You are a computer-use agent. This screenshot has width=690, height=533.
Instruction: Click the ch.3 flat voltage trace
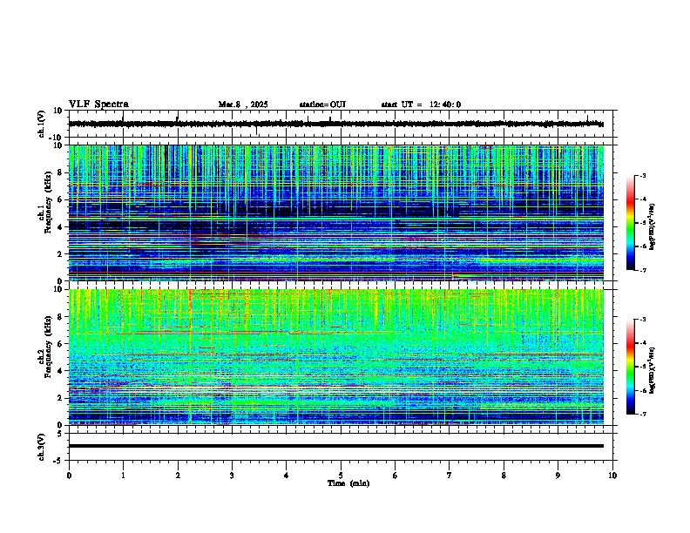[336, 446]
